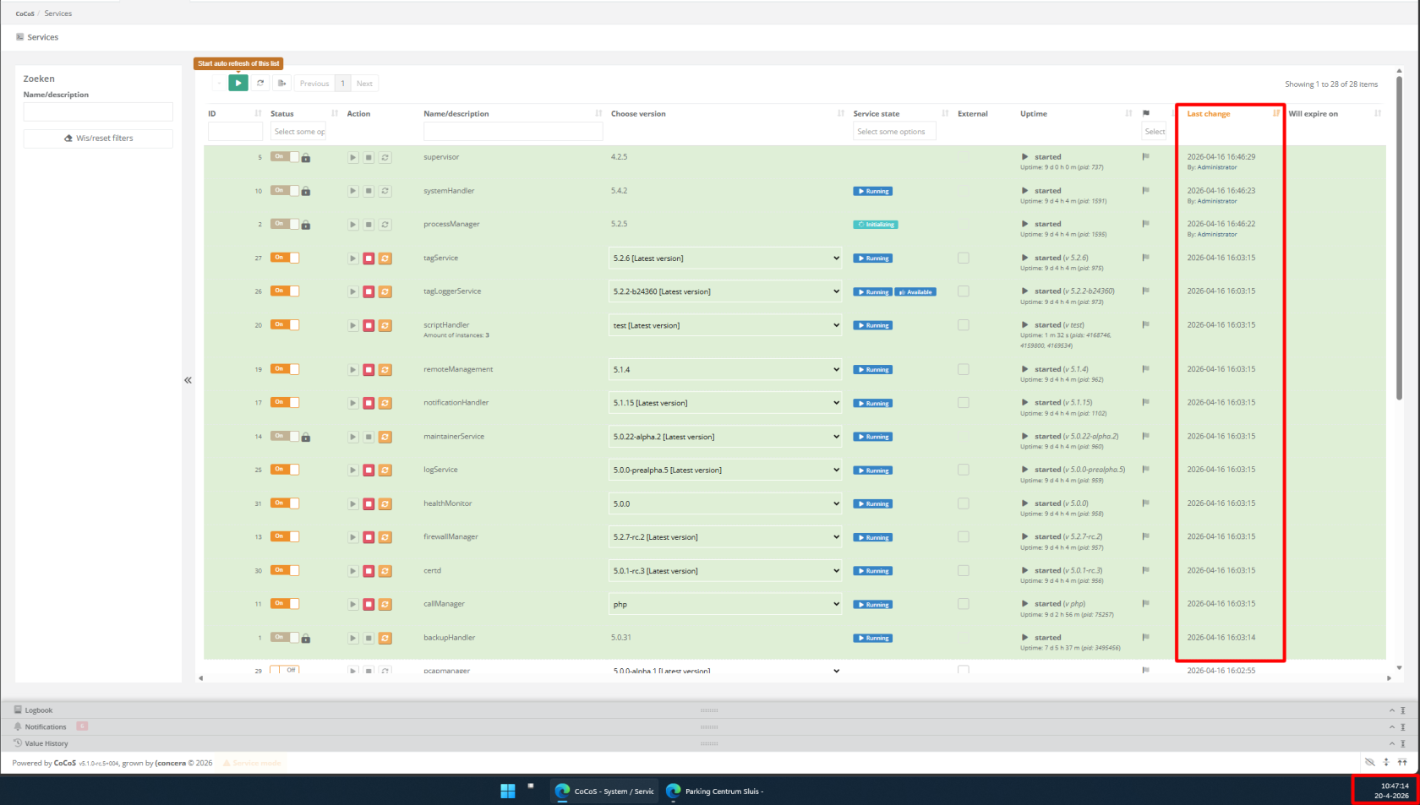Toggle the logService On switch
The width and height of the screenshot is (1420, 805).
pyautogui.click(x=285, y=470)
